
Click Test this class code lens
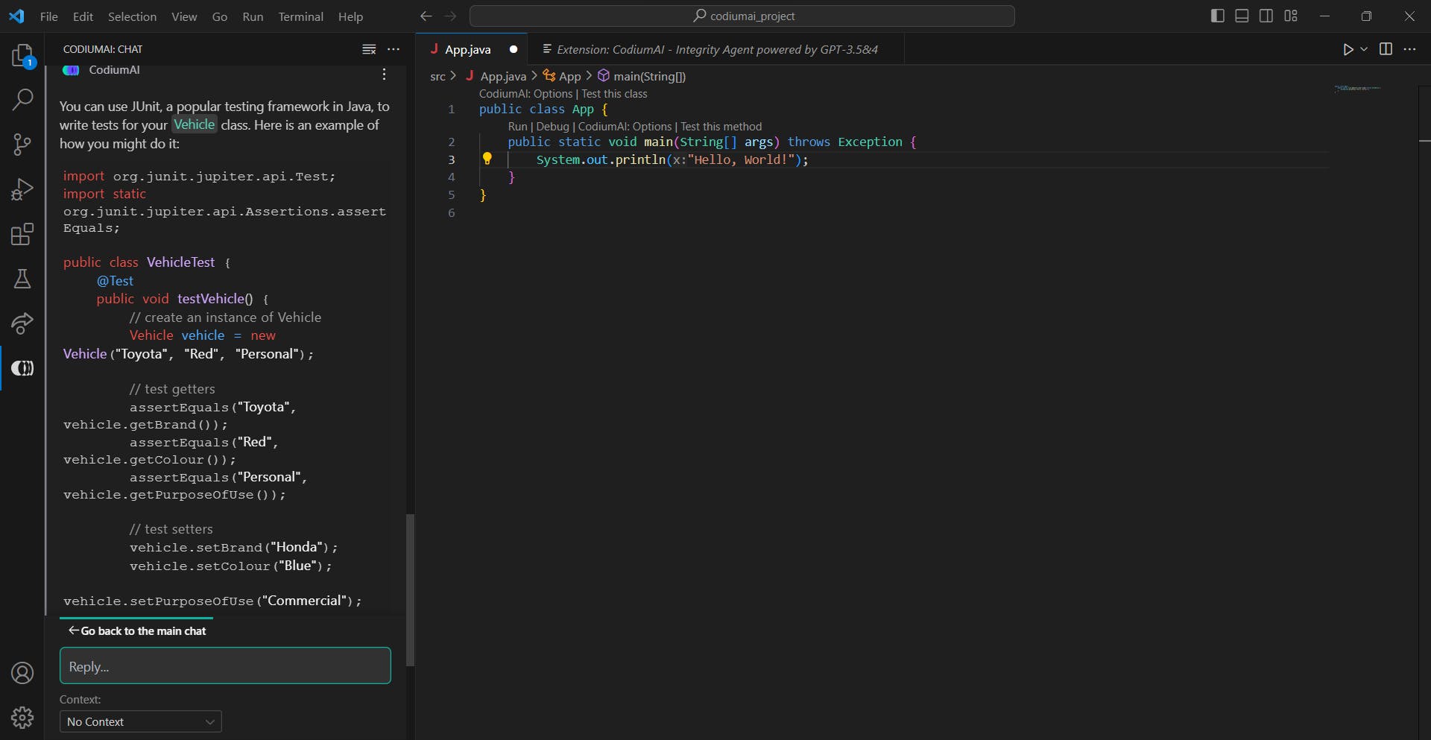614,94
